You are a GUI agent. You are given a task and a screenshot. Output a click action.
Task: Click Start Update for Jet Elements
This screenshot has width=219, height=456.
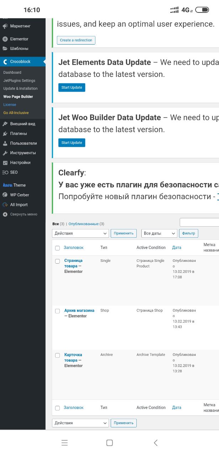72,88
